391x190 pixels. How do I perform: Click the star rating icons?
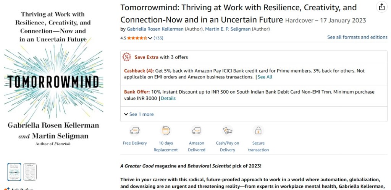tap(137, 38)
